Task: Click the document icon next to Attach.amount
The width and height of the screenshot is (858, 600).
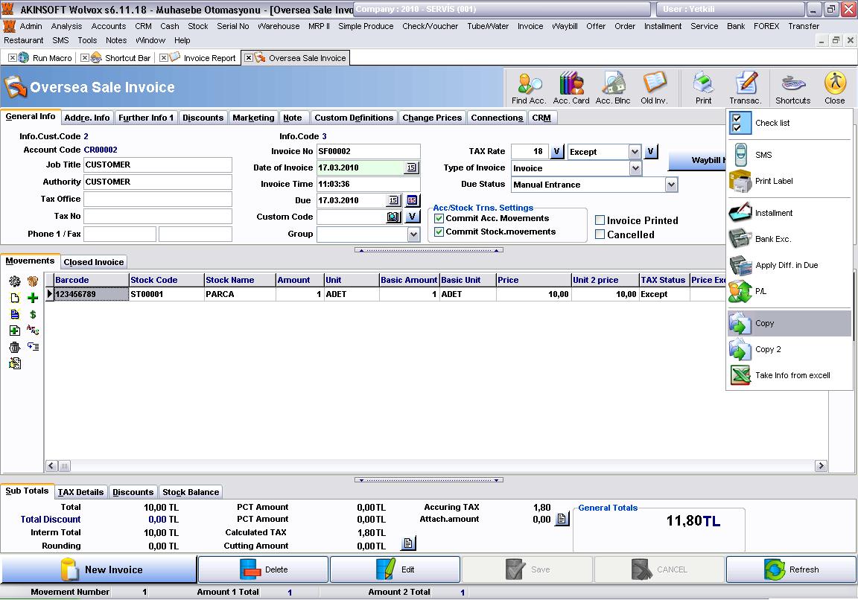Action: 562,519
